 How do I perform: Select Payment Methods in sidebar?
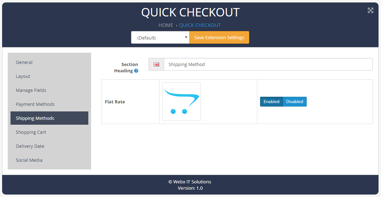coord(35,104)
